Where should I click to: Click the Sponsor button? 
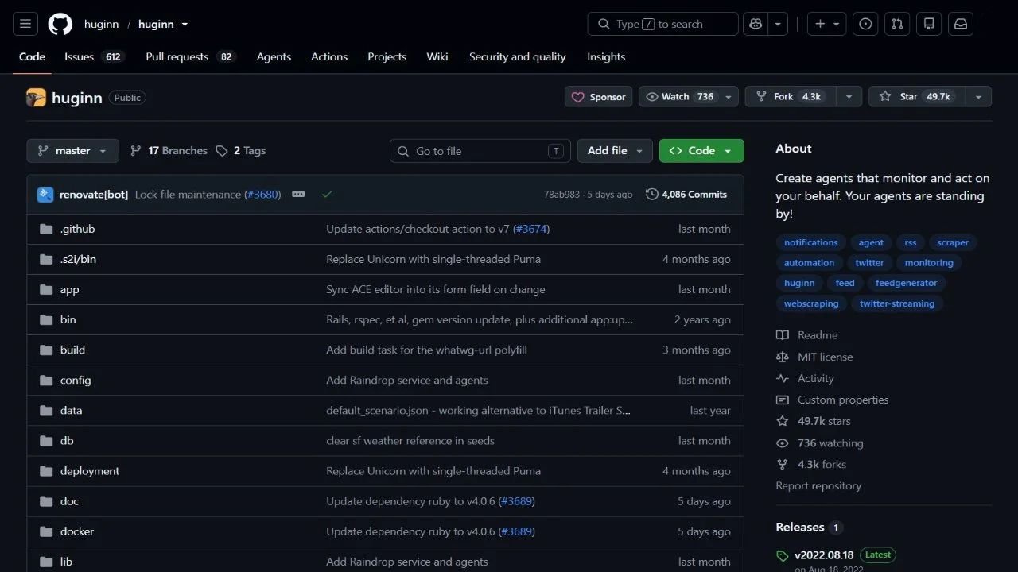tap(599, 97)
